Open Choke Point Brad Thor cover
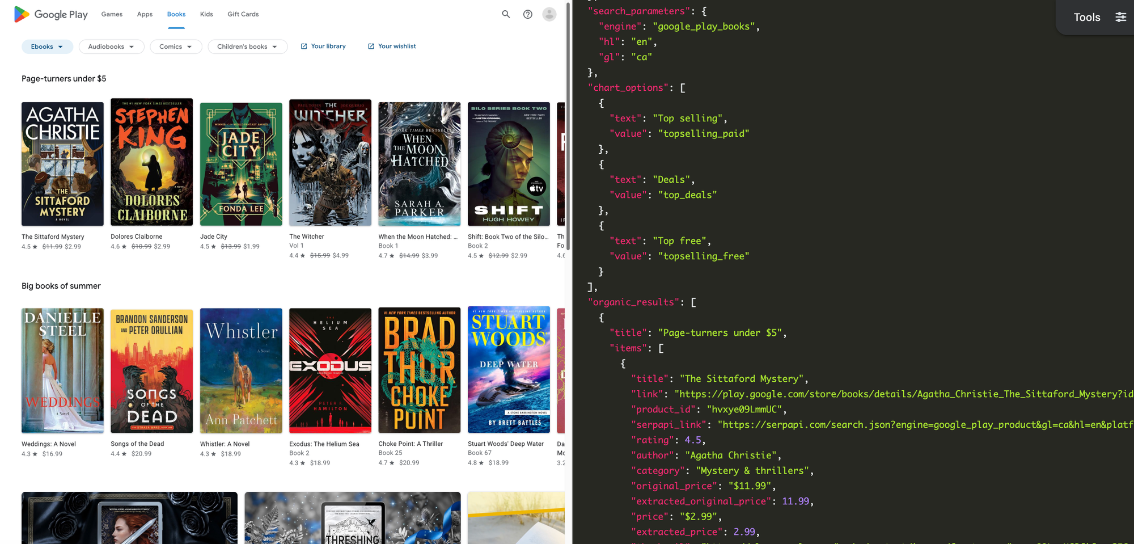The width and height of the screenshot is (1134, 544). [420, 371]
